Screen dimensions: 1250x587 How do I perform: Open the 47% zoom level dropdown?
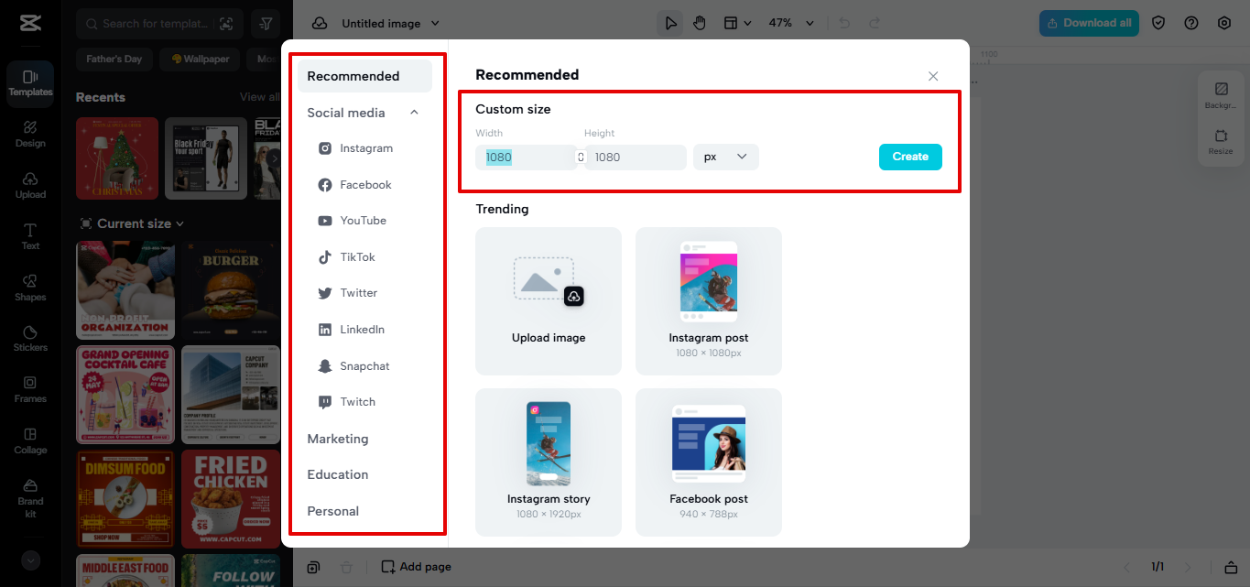(x=789, y=22)
